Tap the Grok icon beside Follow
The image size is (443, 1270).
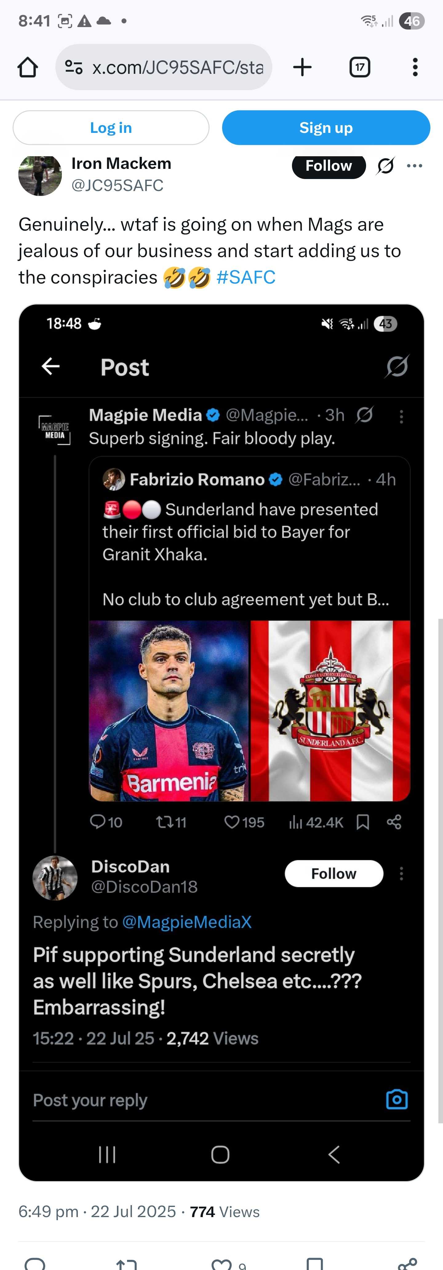pos(385,166)
